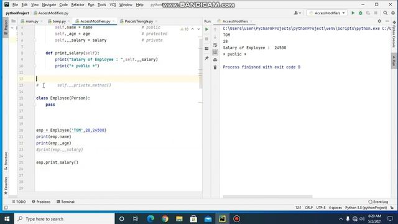The width and height of the screenshot is (398, 224).
Task: Open Bandicam recorder taskbar icon
Action: pyautogui.click(x=236, y=218)
